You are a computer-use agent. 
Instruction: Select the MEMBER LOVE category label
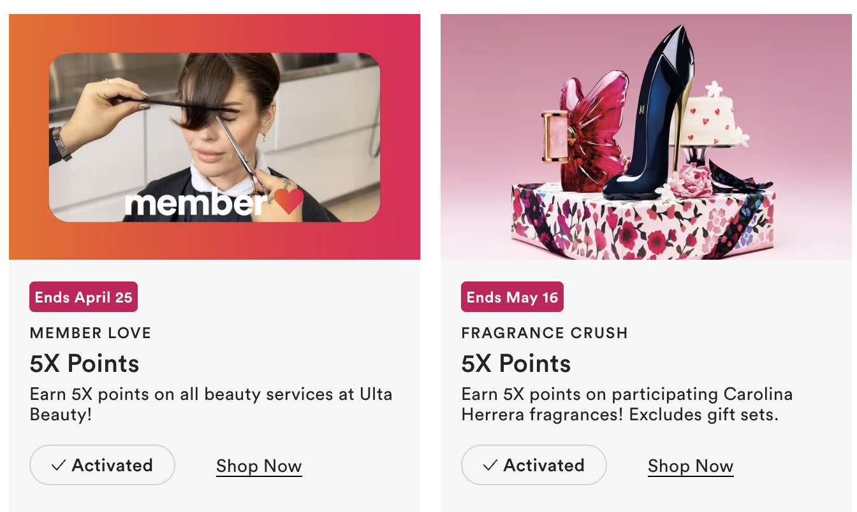pos(91,333)
